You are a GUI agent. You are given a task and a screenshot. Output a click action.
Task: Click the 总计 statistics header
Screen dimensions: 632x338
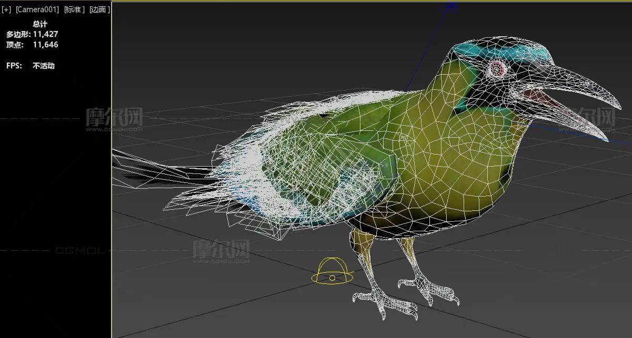pyautogui.click(x=40, y=24)
